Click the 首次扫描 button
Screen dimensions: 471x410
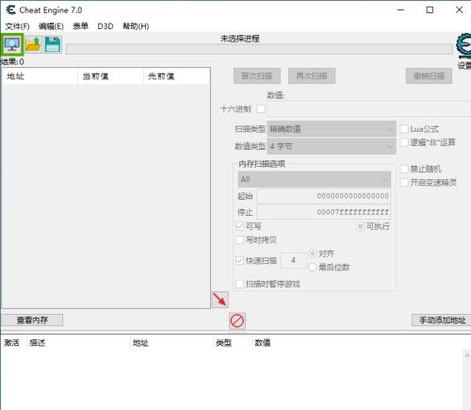257,76
